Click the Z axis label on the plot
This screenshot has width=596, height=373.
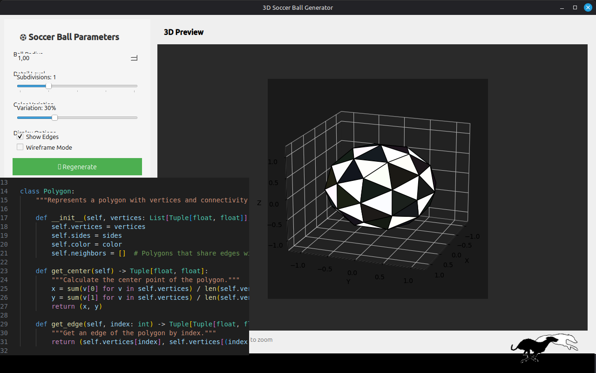tap(259, 203)
